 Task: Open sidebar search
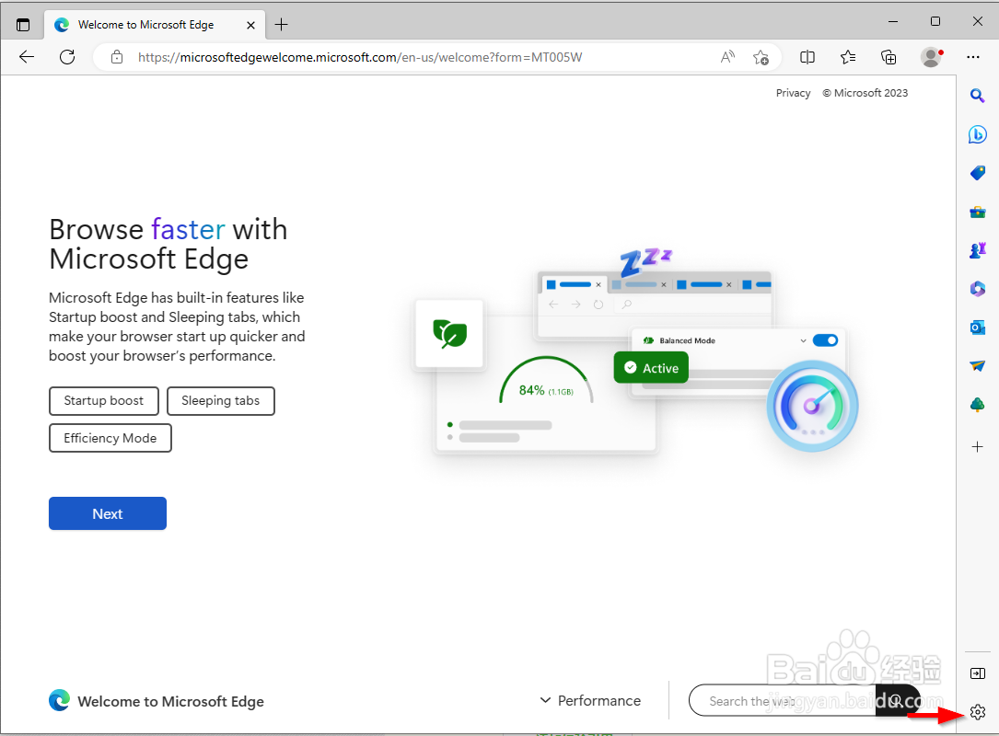point(977,95)
